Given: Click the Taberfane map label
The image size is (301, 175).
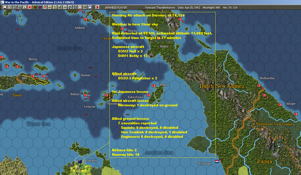Looking at the screenshot, I should 135,97.
